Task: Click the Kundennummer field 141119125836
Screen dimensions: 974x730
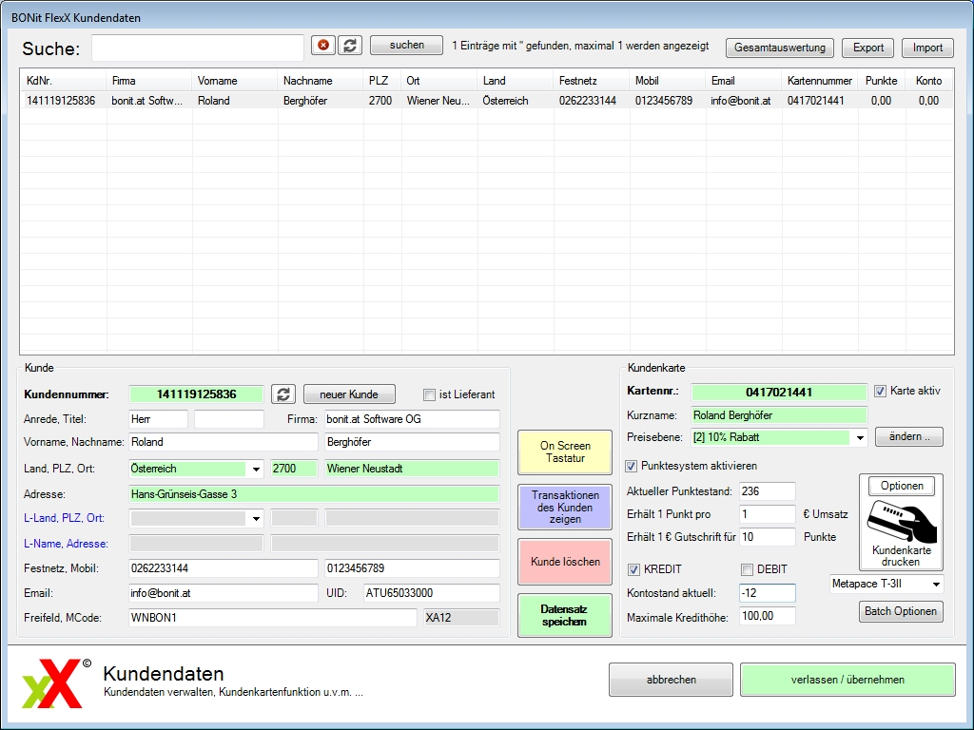Action: pyautogui.click(x=196, y=394)
